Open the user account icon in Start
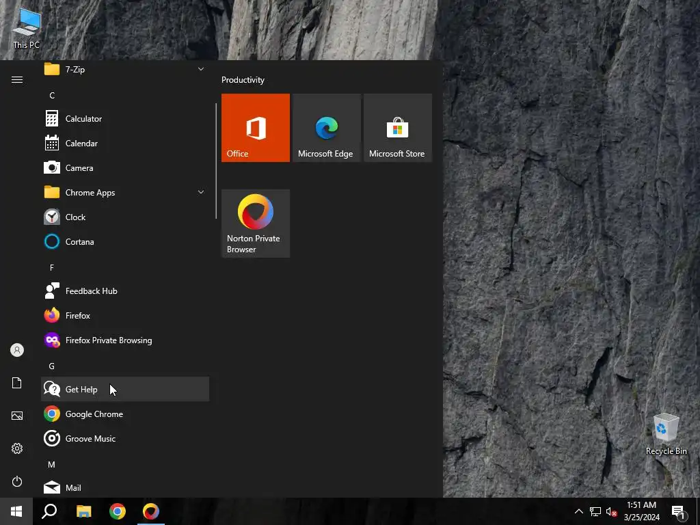Viewport: 700px width, 525px height. [x=17, y=350]
